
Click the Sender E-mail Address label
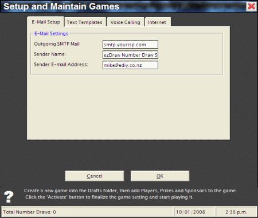coord(61,65)
